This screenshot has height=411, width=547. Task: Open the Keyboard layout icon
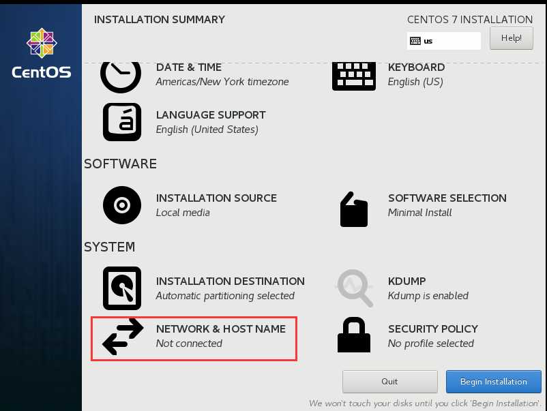pyautogui.click(x=354, y=76)
